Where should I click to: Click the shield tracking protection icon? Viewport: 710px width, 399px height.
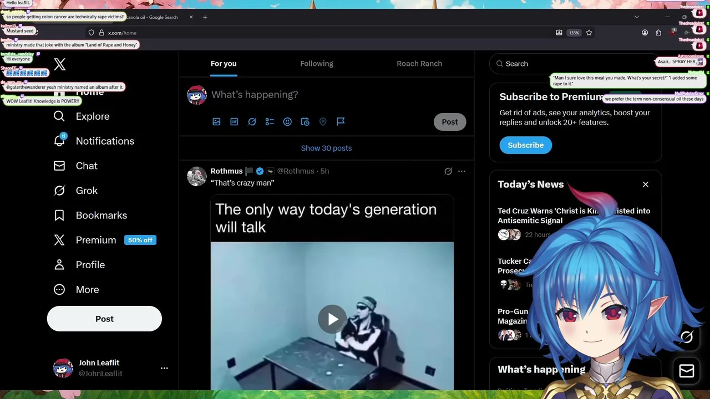pyautogui.click(x=91, y=33)
